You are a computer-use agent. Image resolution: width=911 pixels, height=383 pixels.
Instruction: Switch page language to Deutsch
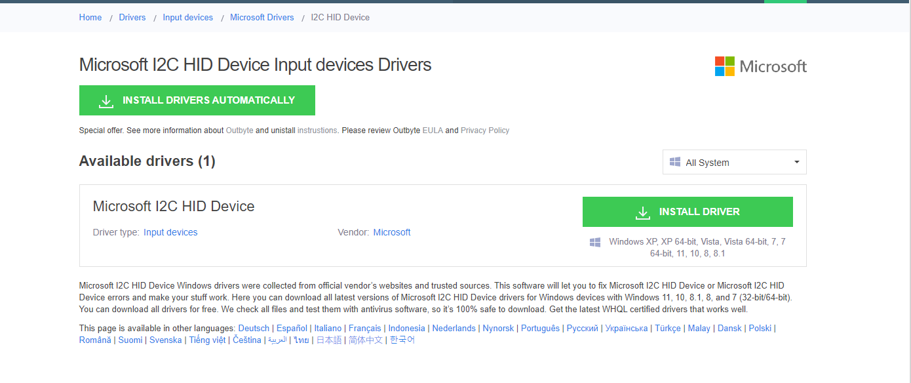254,328
